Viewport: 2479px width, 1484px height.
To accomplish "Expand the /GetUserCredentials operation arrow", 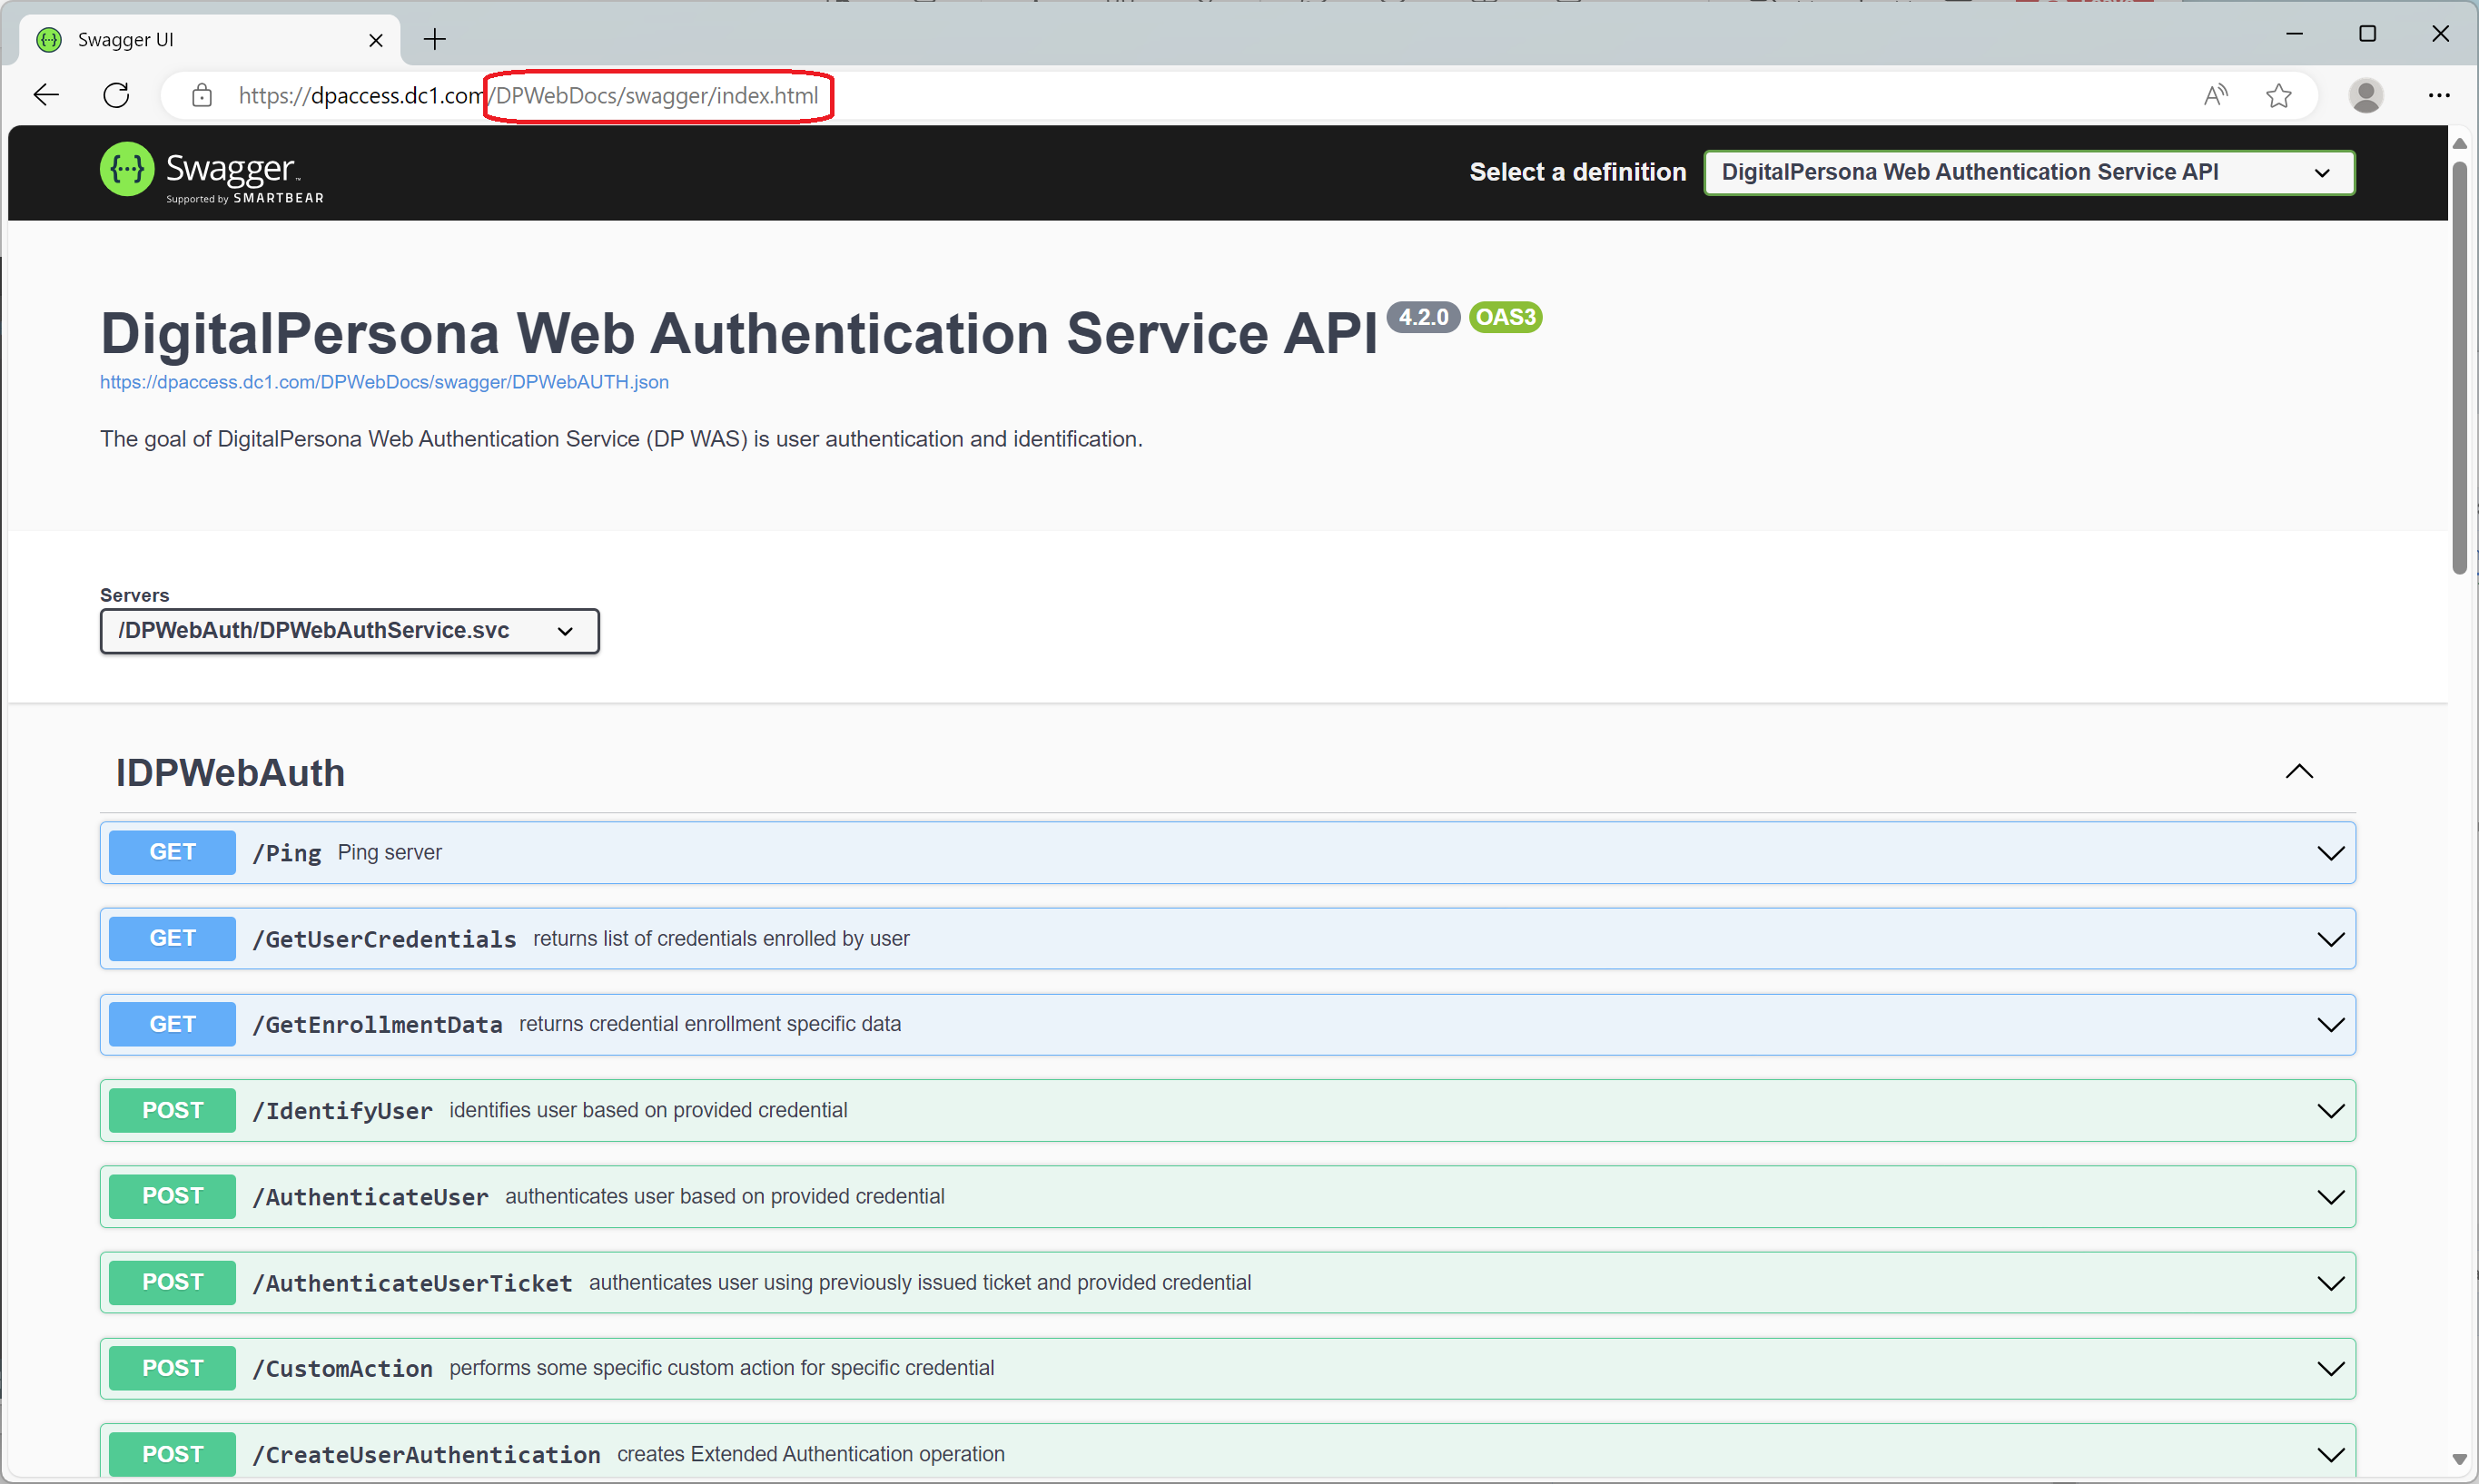I will (x=2331, y=939).
